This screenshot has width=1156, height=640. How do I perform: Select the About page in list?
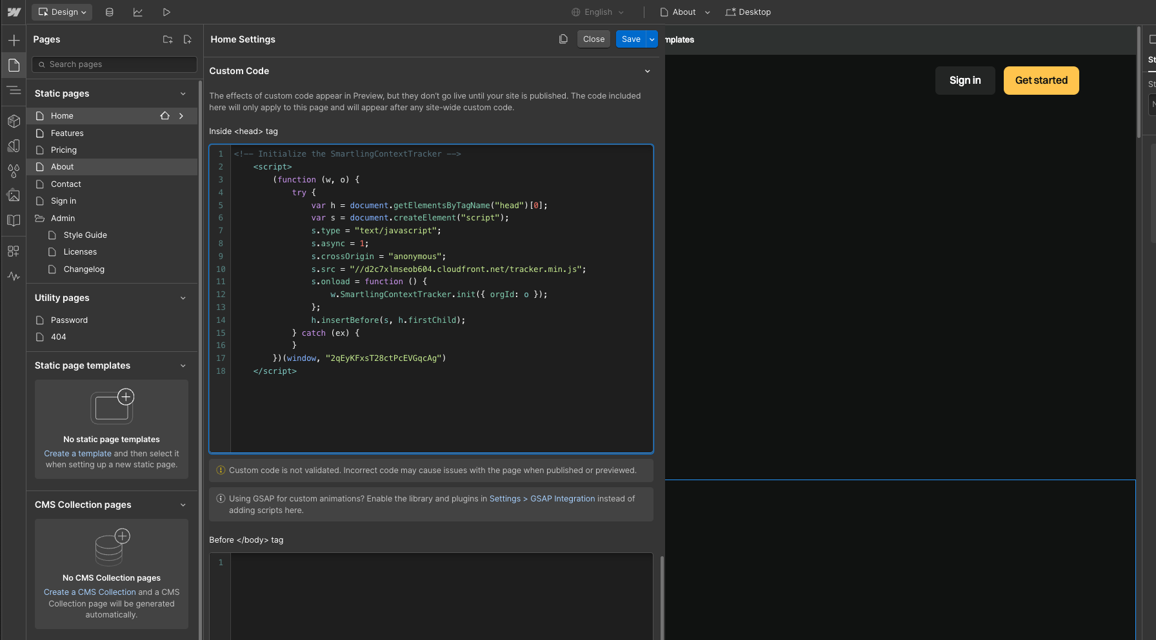(112, 167)
